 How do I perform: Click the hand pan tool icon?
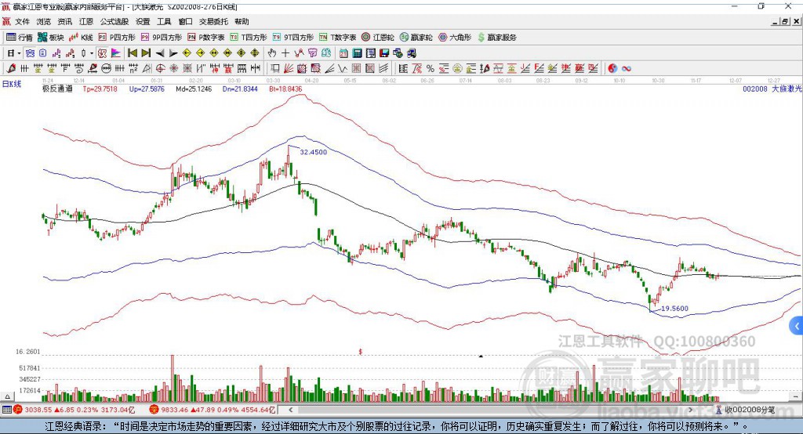coord(272,52)
